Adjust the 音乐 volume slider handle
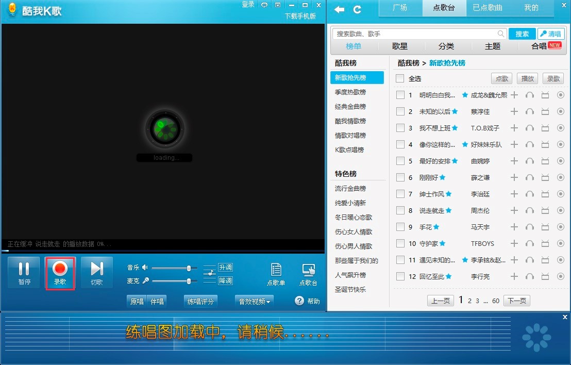The height and width of the screenshot is (365, 571). 189,268
